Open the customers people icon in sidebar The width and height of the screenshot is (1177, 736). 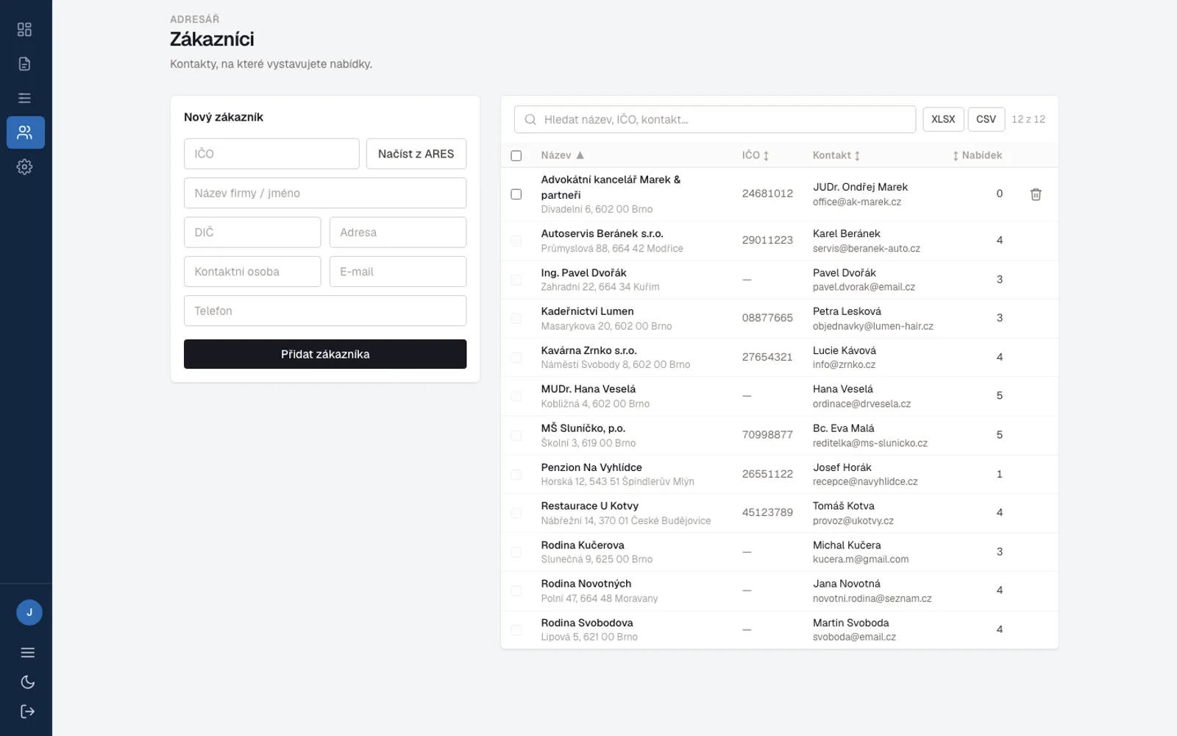pos(25,132)
